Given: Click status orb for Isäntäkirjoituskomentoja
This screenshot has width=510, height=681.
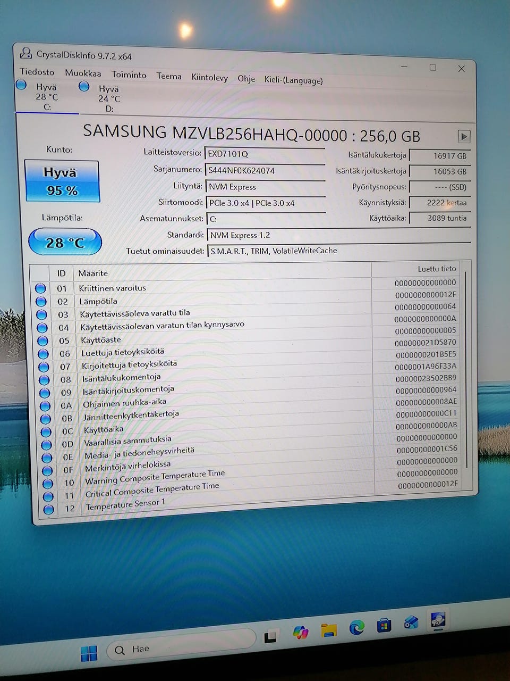Looking at the screenshot, I should pos(45,393).
